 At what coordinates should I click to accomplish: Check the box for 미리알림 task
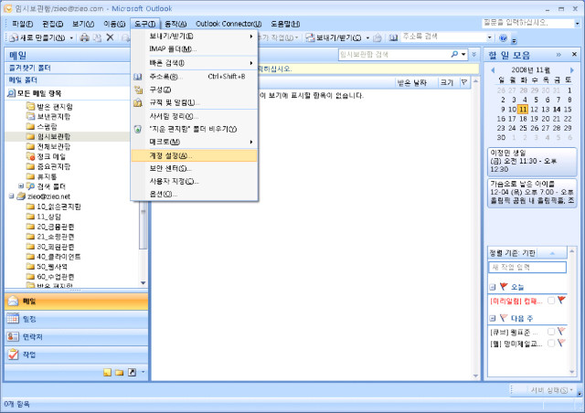(550, 301)
